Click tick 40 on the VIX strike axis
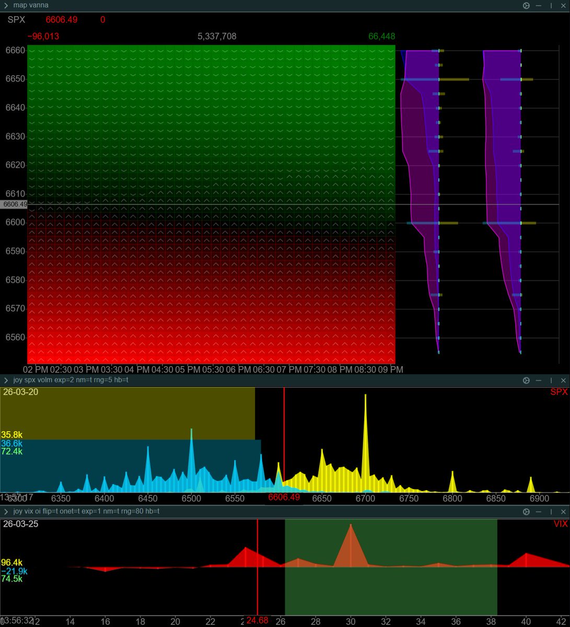 (x=526, y=621)
